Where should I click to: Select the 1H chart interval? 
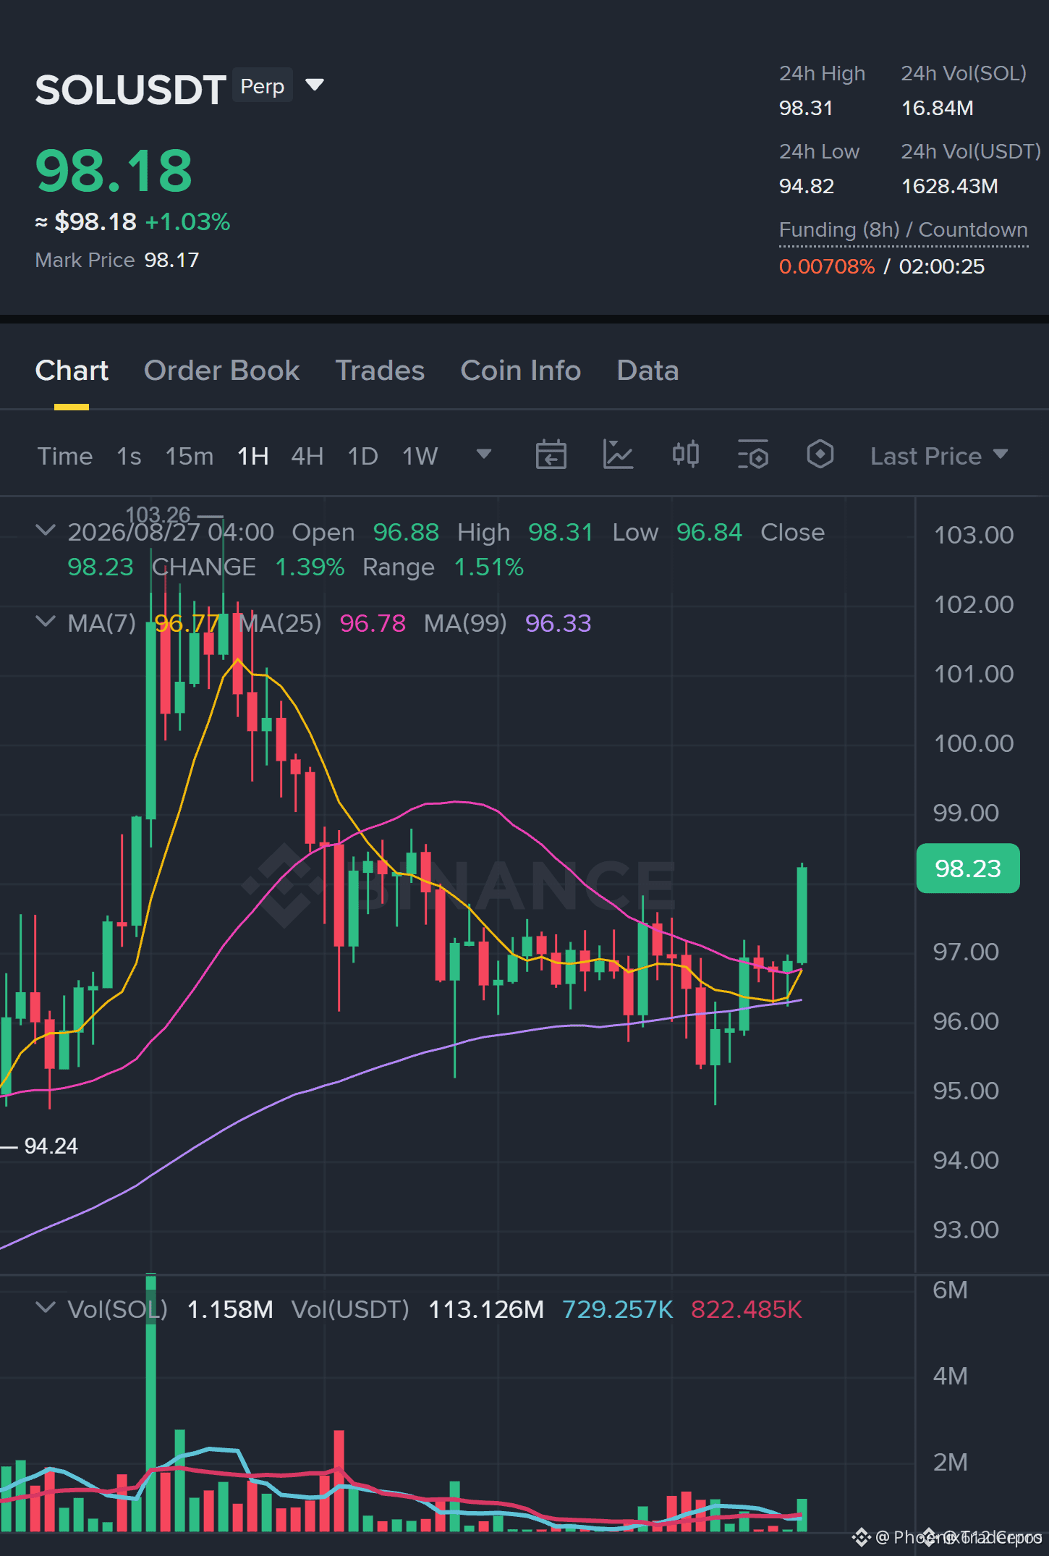(253, 457)
